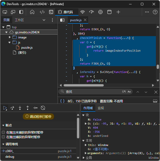Screen dimensions: 160x161
Task: Toggle device emulation mode icon
Action: (13, 12)
